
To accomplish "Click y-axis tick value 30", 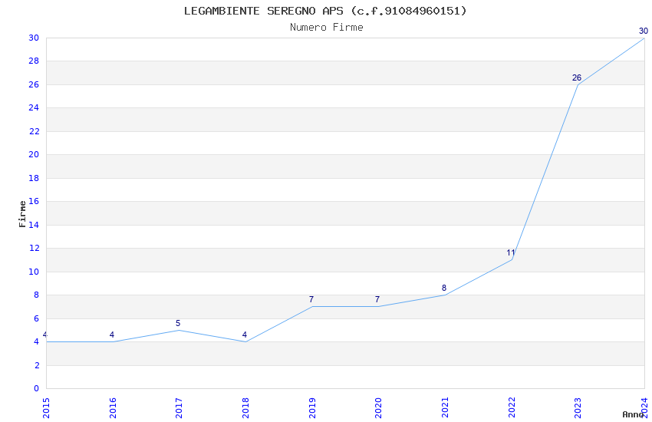I will 34,38.
